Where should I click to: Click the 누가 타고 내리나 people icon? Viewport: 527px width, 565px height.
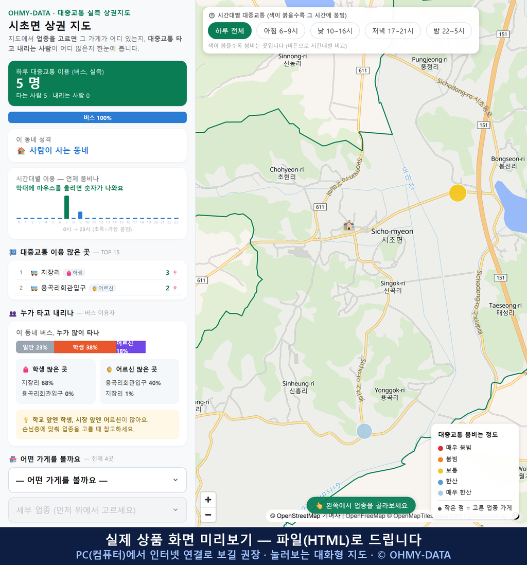click(13, 313)
